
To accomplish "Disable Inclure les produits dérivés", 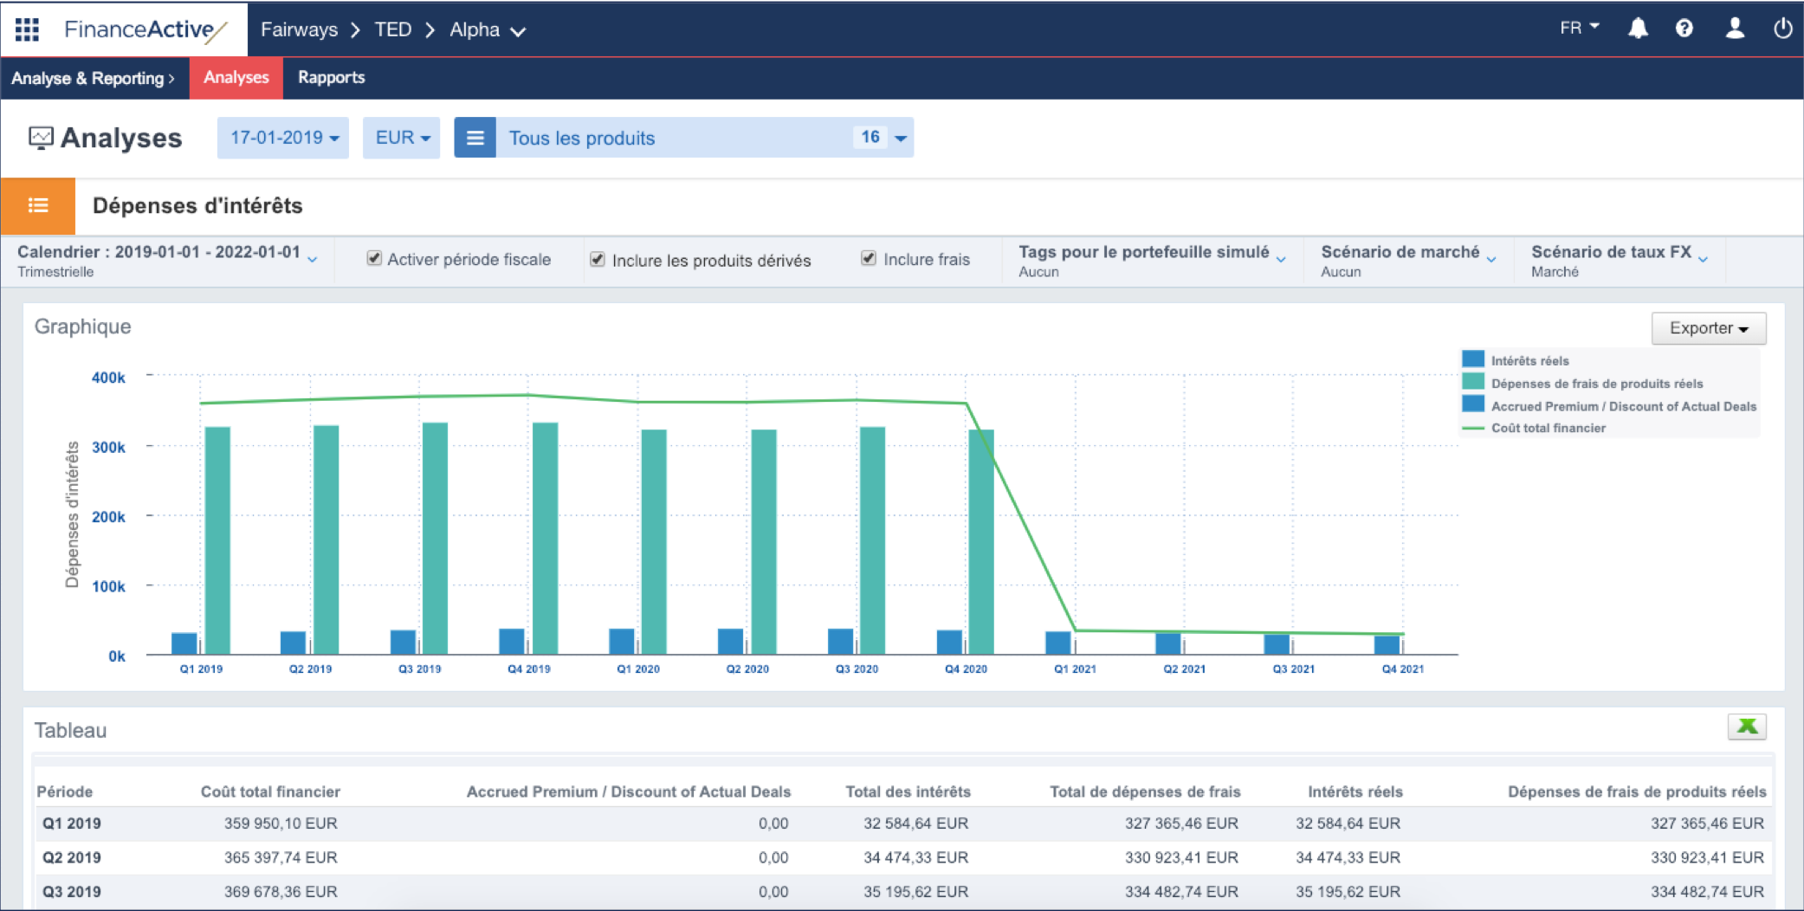I will click(598, 260).
